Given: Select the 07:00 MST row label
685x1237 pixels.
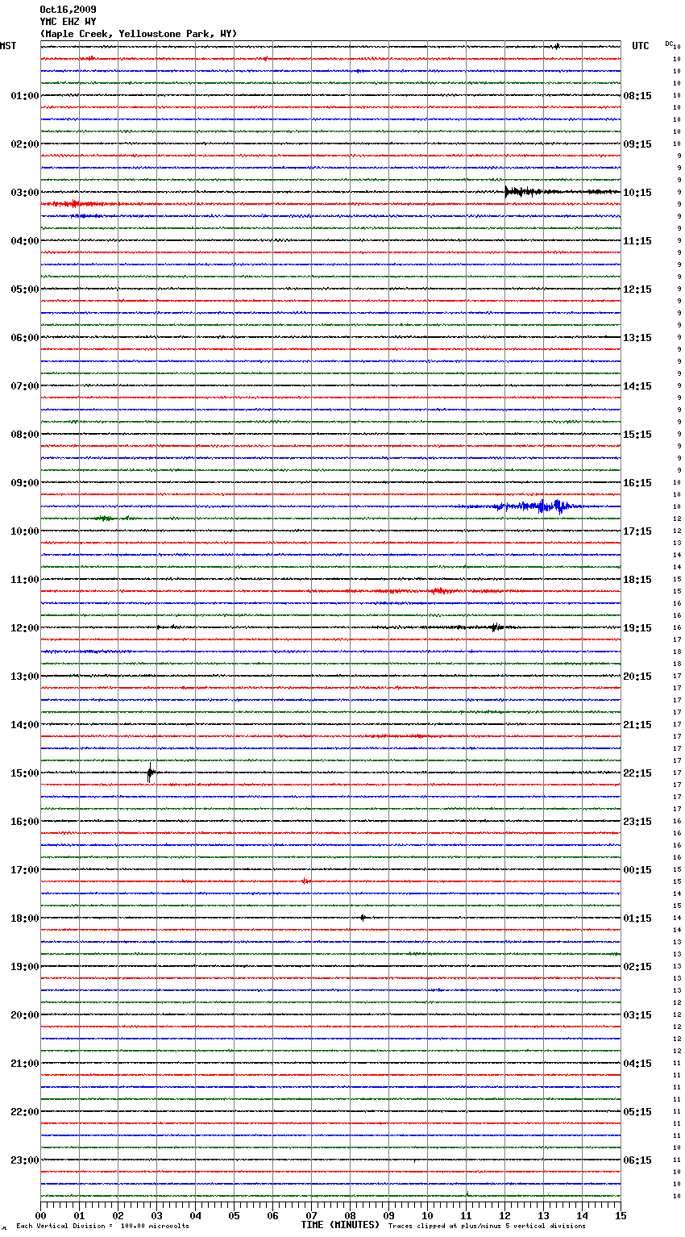Looking at the screenshot, I should tap(25, 386).
